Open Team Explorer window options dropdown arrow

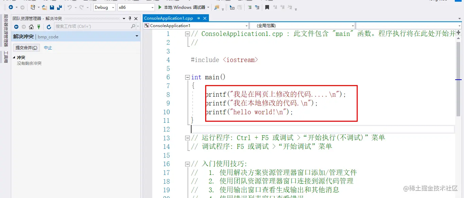coord(124,18)
